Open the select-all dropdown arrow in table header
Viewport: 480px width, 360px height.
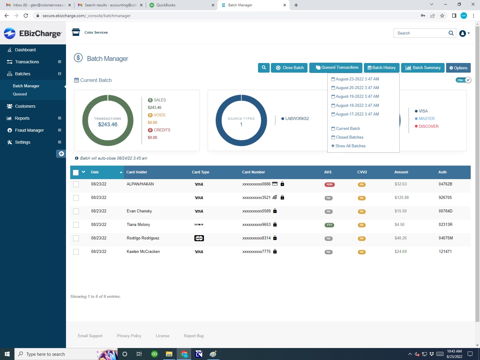click(83, 172)
